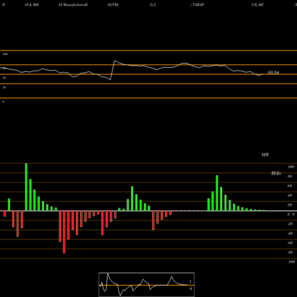Click the header text TARAP
Image resolution: width=297 pixels, height=297 pixels.
point(198,5)
